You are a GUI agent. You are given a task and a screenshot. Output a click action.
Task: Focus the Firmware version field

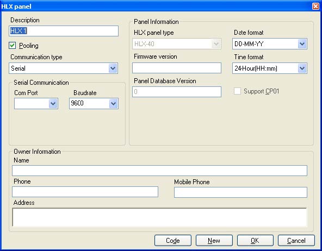[177, 68]
